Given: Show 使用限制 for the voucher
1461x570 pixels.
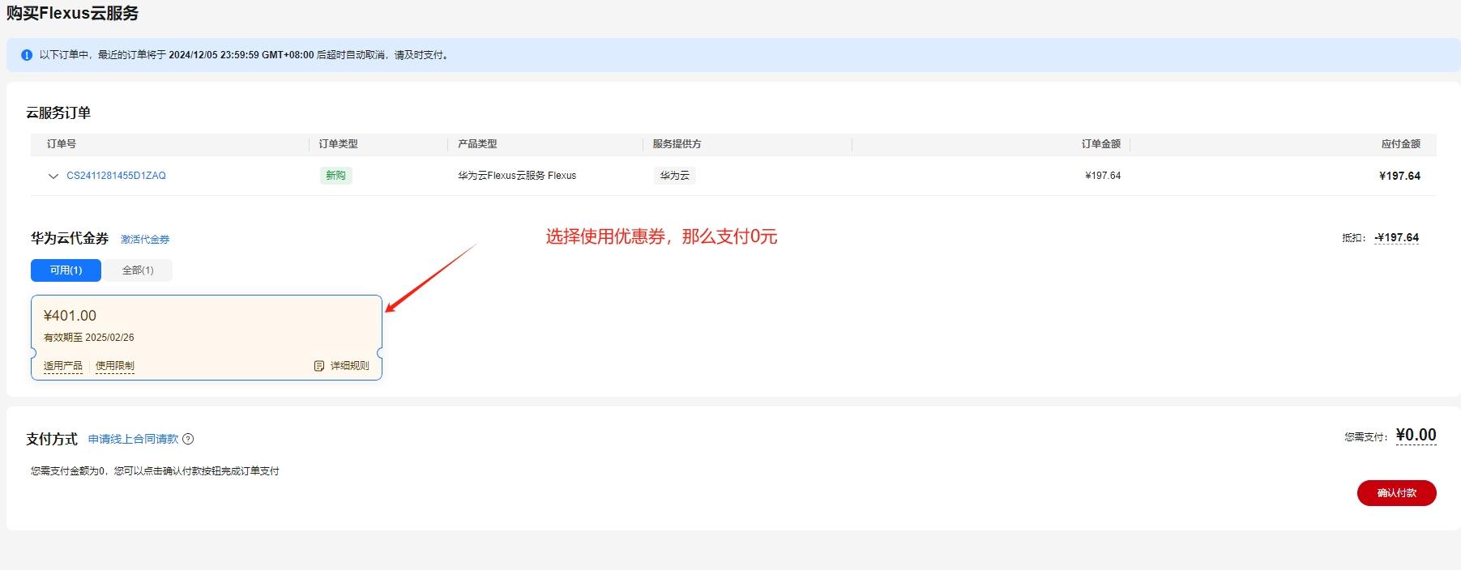Looking at the screenshot, I should pyautogui.click(x=115, y=366).
